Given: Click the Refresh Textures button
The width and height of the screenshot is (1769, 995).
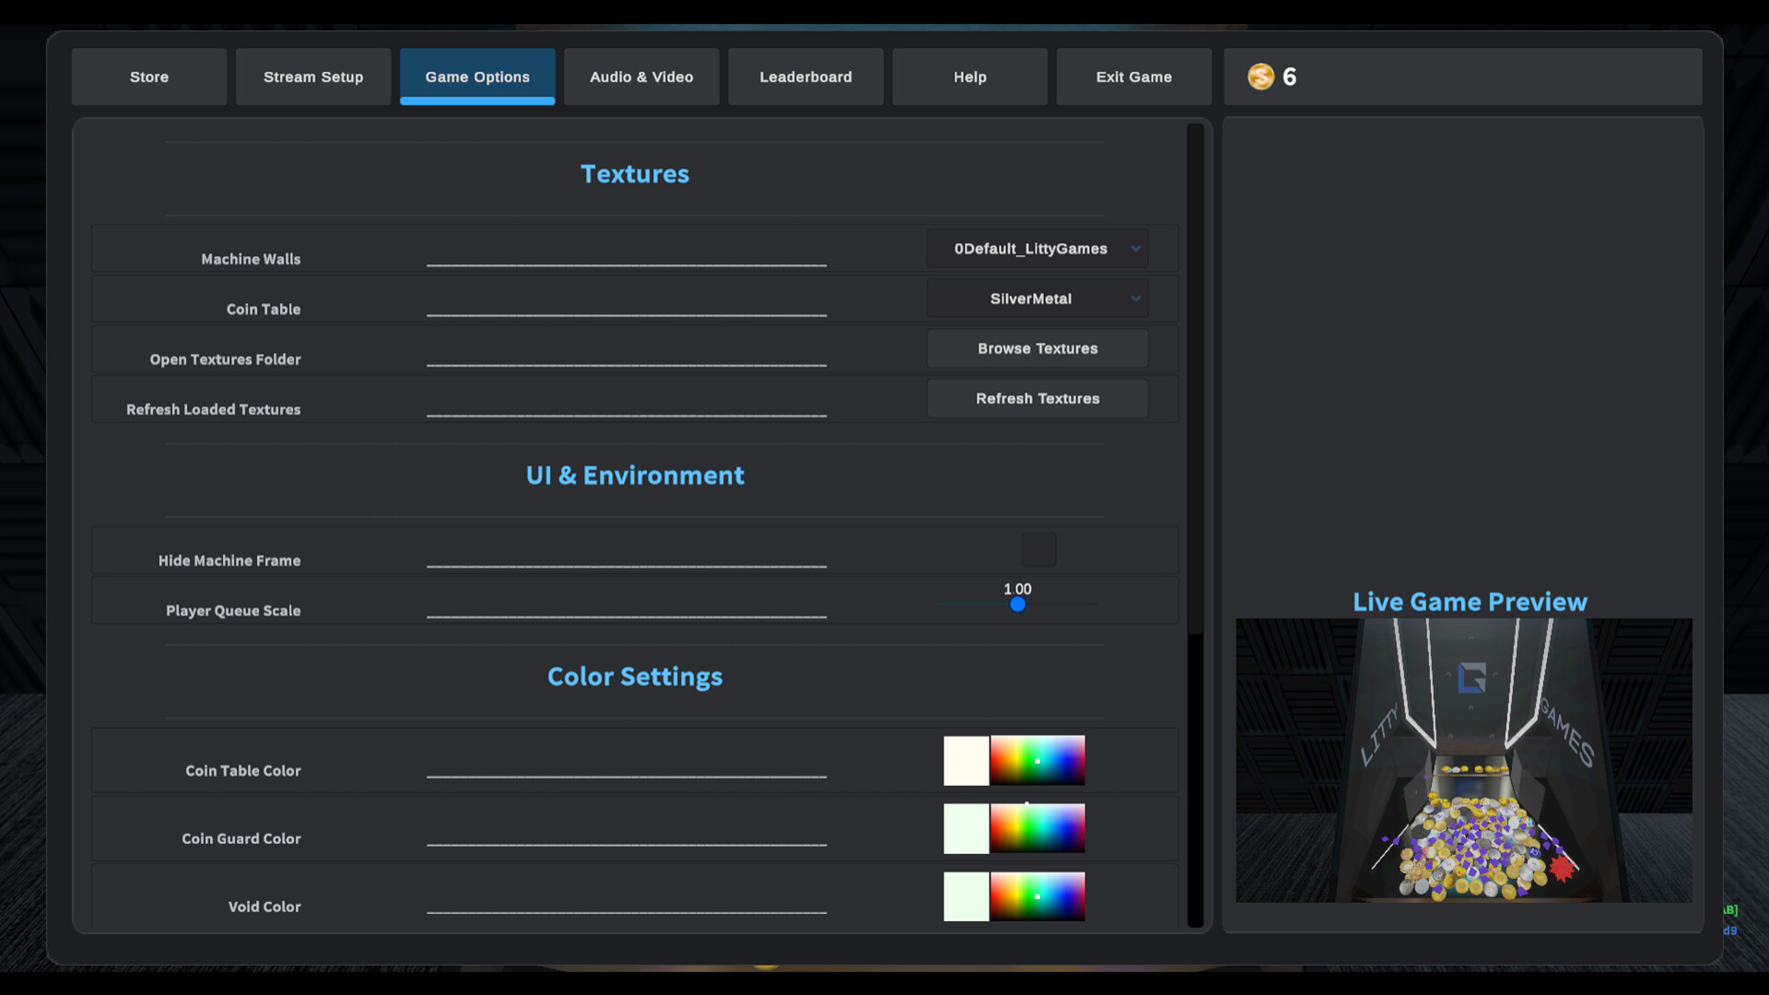Looking at the screenshot, I should pyautogui.click(x=1037, y=398).
